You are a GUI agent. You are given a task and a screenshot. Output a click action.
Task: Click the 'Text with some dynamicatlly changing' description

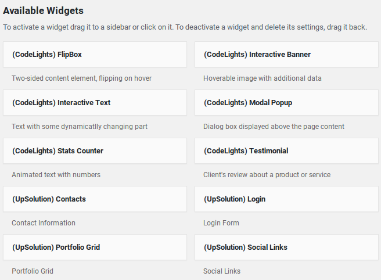80,127
